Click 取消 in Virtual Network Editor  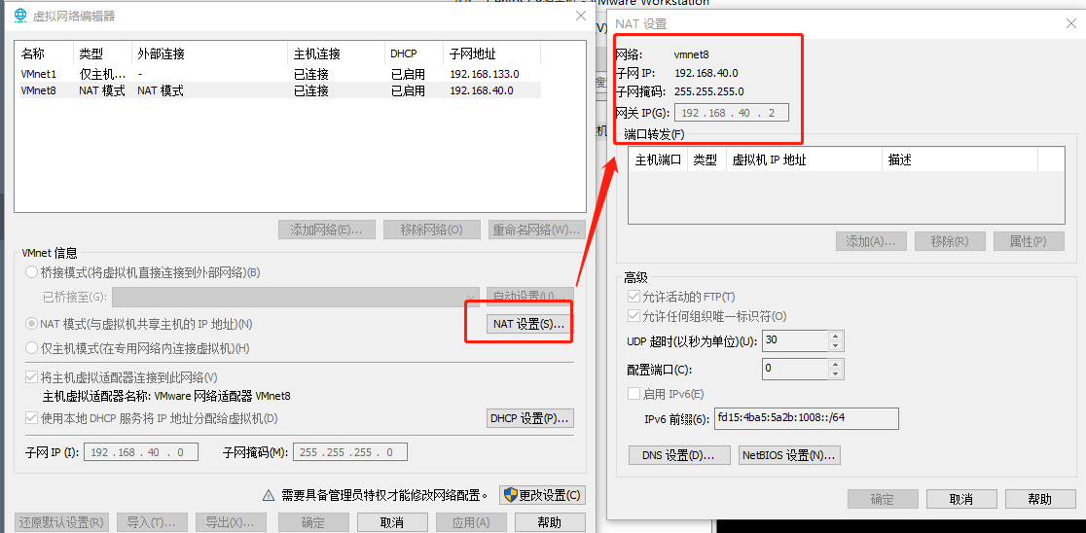[392, 522]
